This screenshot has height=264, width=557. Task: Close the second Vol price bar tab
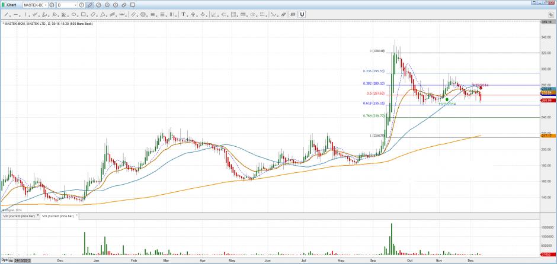(x=76, y=215)
